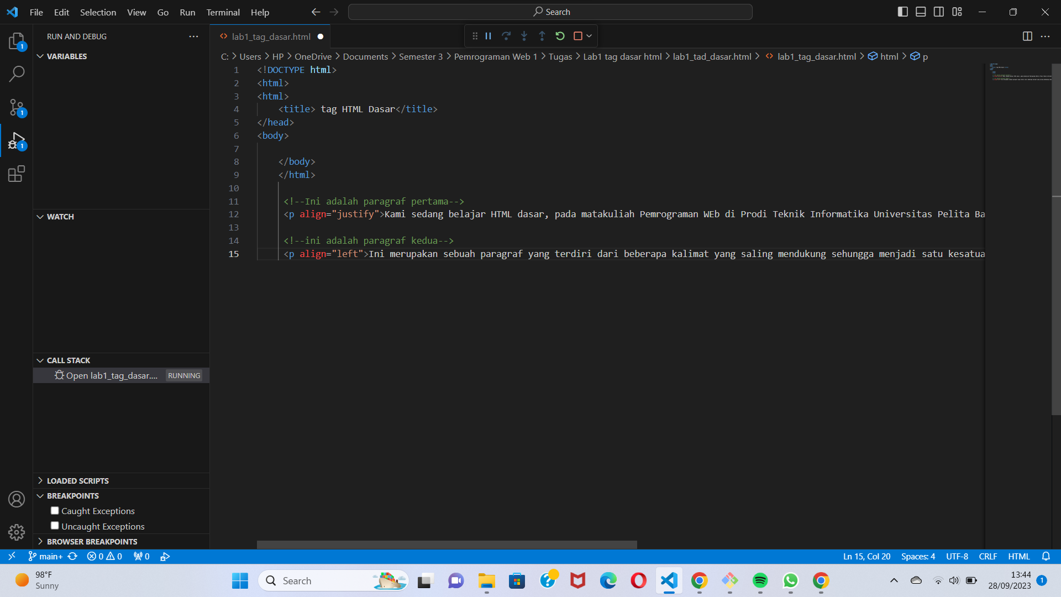The width and height of the screenshot is (1061, 597).
Task: Stop the debugger
Action: tap(577, 35)
